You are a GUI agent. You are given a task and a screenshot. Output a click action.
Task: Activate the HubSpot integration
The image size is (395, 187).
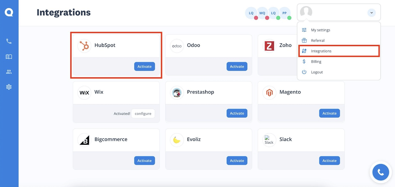point(144,67)
